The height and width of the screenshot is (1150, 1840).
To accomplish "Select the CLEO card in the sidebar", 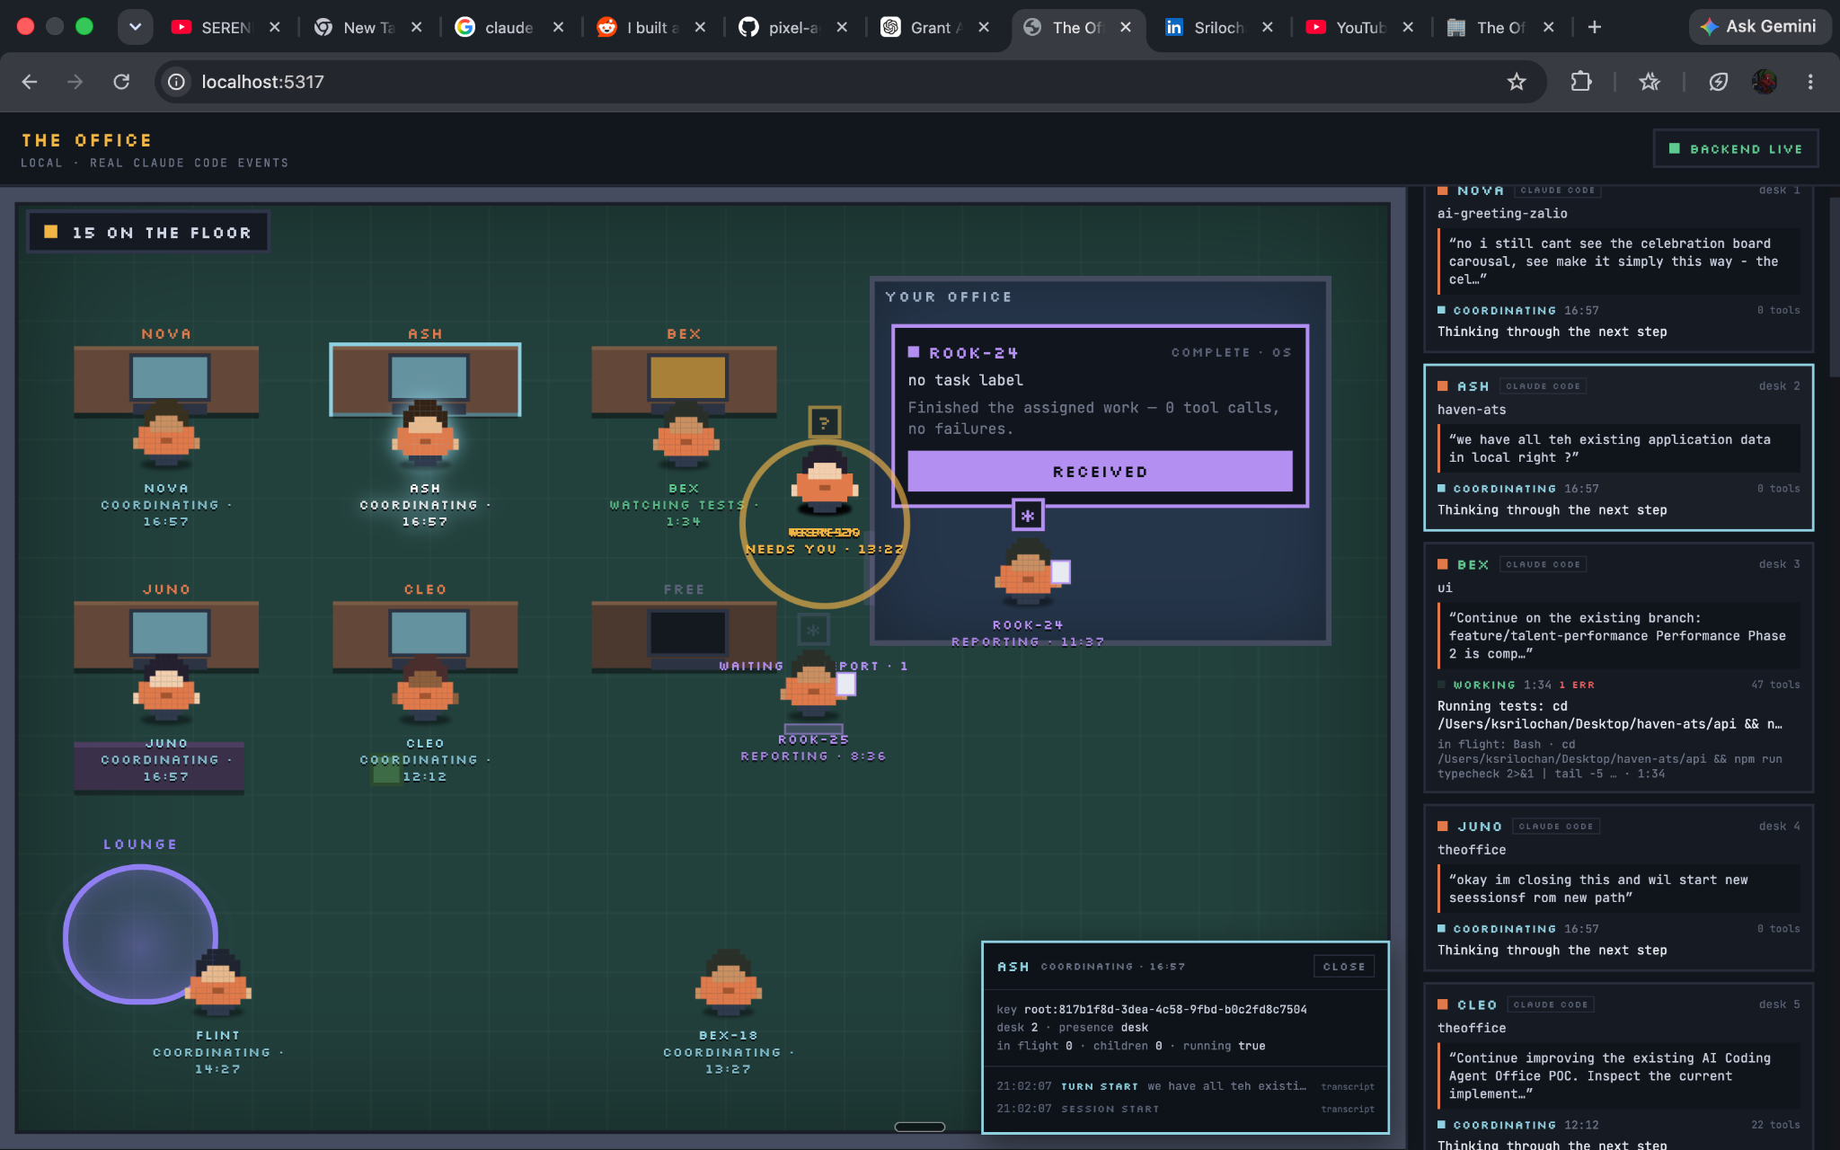I will click(1618, 1067).
